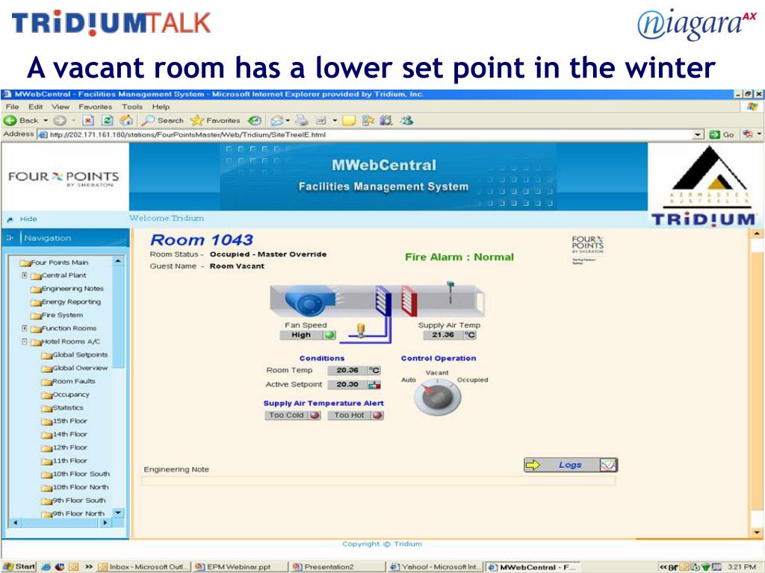
Task: Click the Engineering Note input field
Action: click(x=379, y=481)
